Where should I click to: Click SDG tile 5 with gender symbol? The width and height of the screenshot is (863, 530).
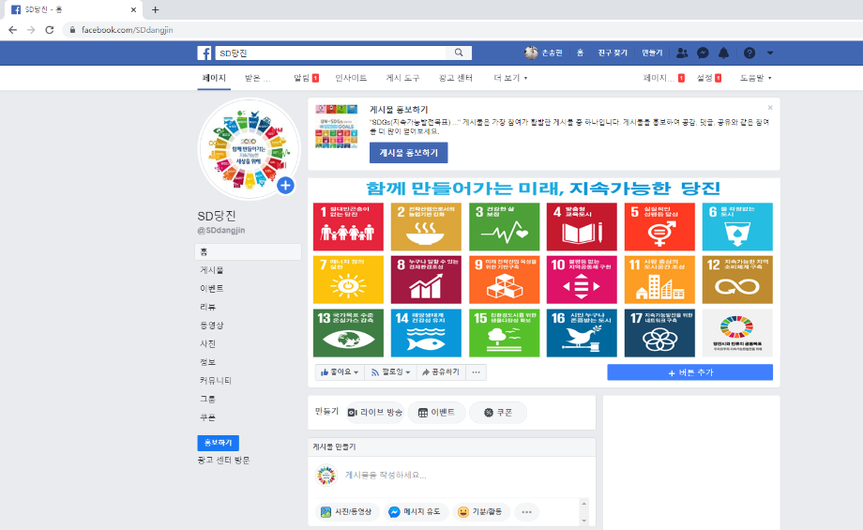659,226
